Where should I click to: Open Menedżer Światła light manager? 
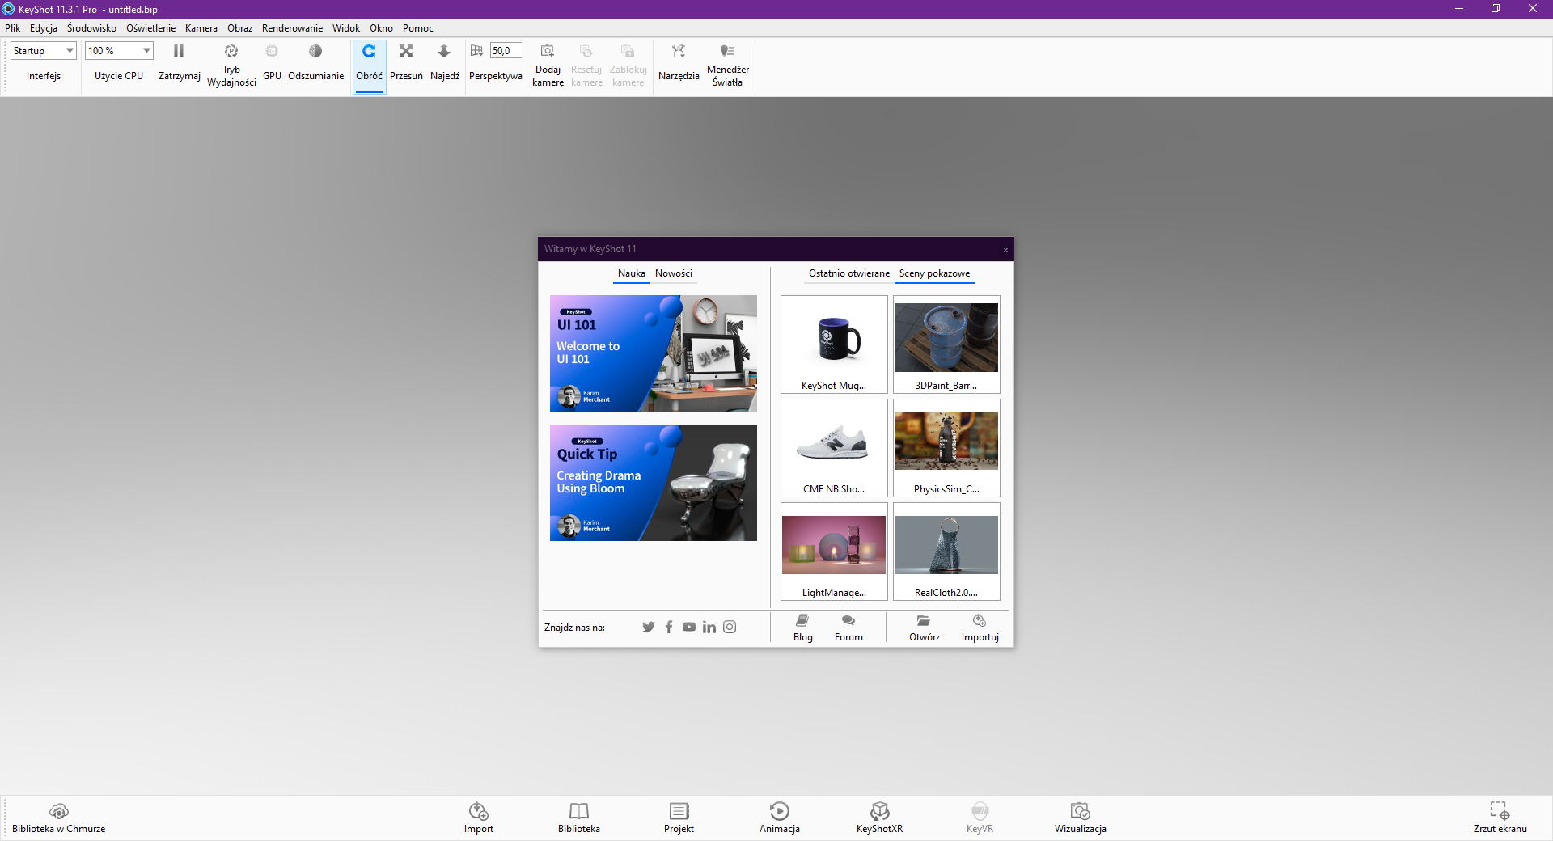tap(727, 63)
